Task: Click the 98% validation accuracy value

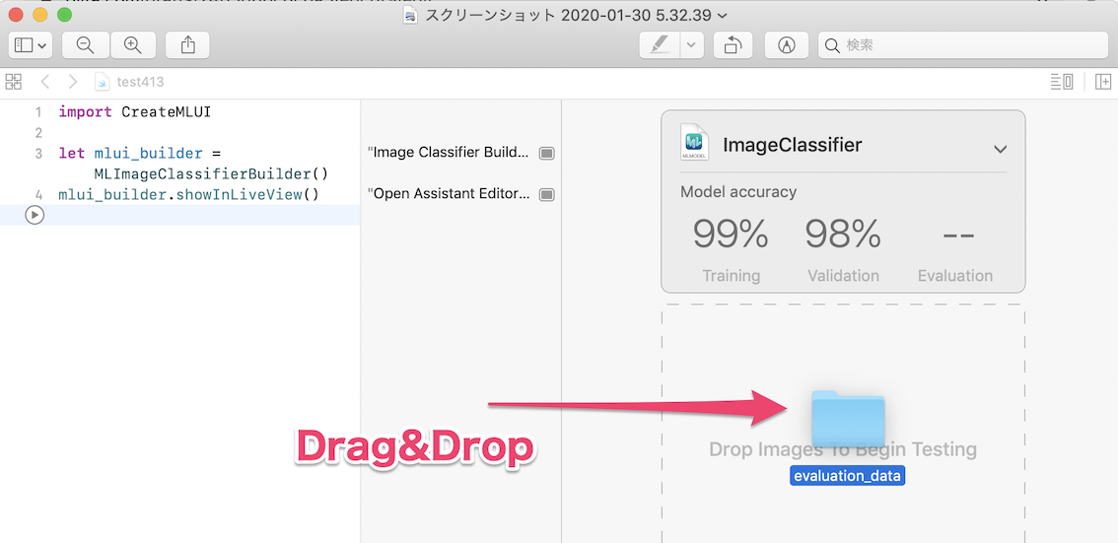Action: click(x=844, y=234)
